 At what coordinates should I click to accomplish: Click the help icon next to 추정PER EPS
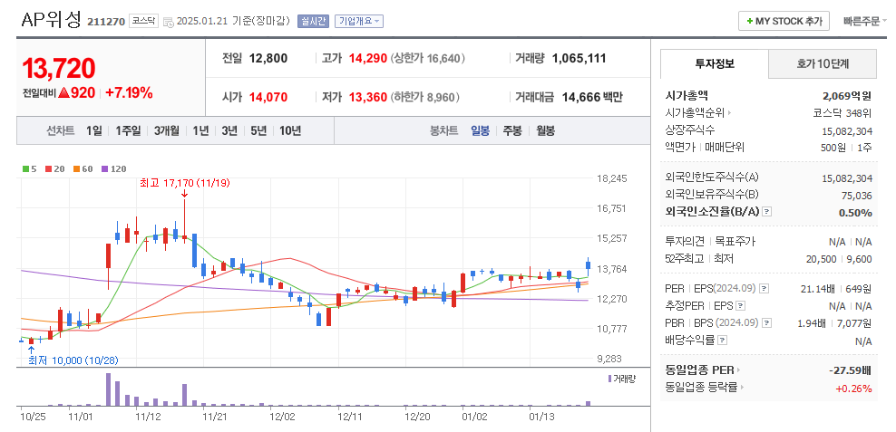[741, 305]
